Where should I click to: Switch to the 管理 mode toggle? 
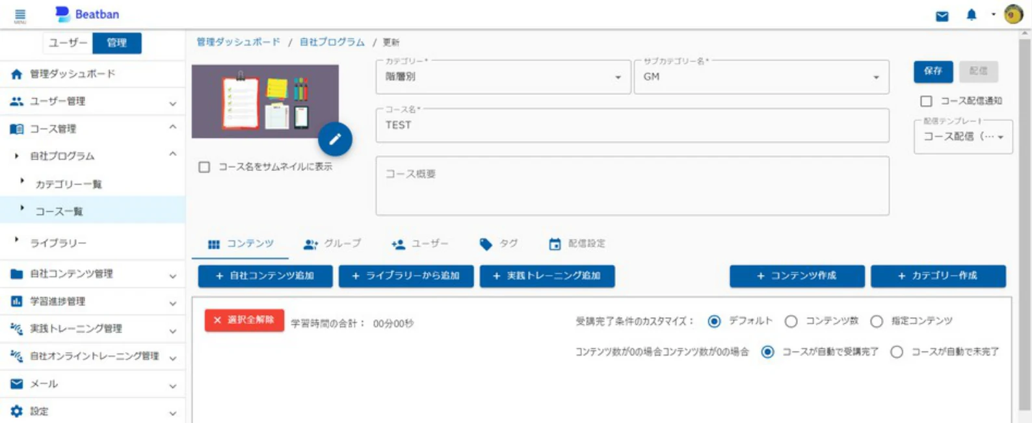pyautogui.click(x=117, y=43)
